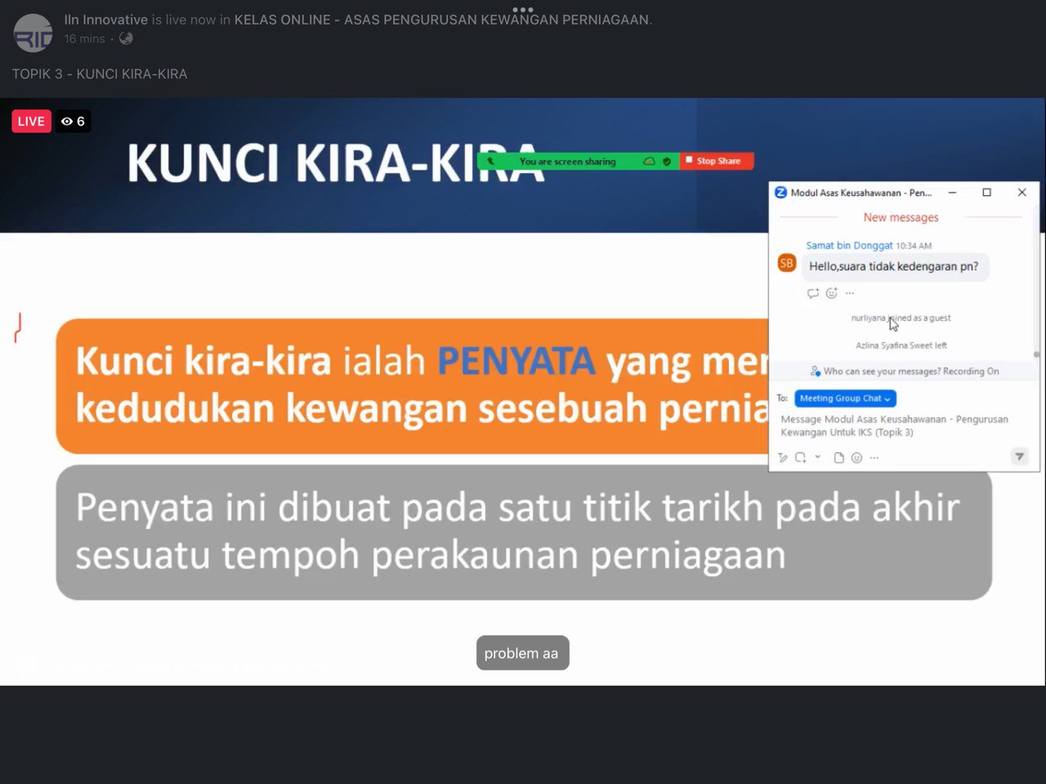Open the Meeting Group Chat recipient dropdown
Image resolution: width=1046 pixels, height=784 pixels.
(845, 399)
